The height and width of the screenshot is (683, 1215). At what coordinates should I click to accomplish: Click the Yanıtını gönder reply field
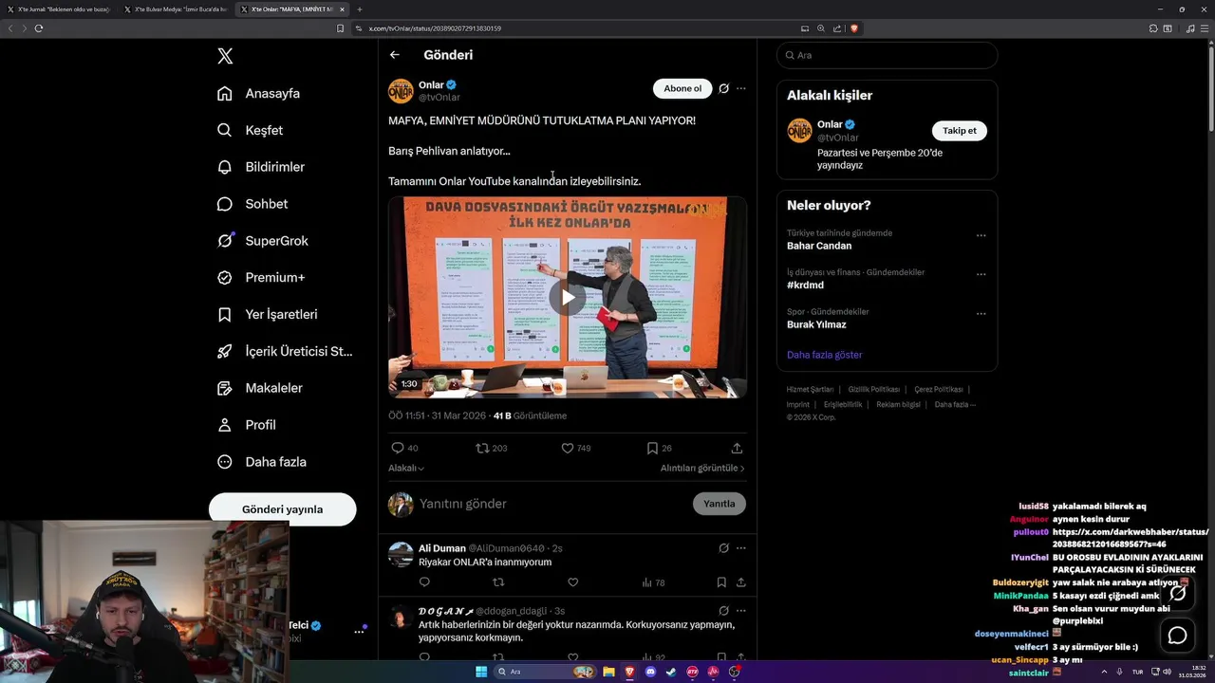pyautogui.click(x=551, y=504)
